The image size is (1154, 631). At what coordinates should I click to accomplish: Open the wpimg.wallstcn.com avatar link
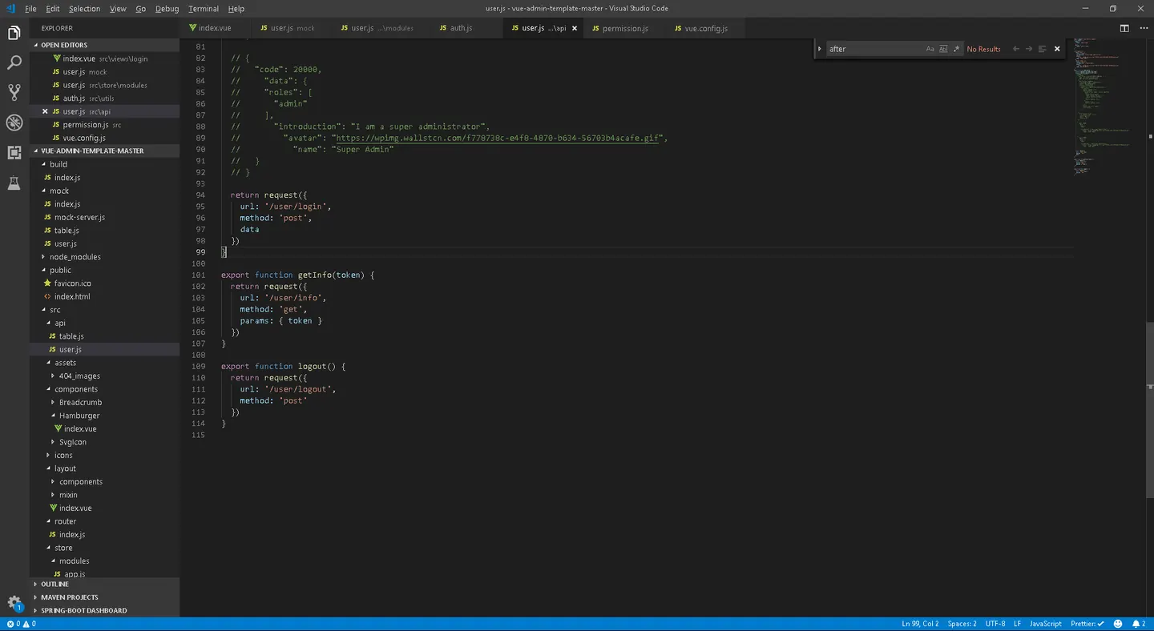click(x=497, y=138)
